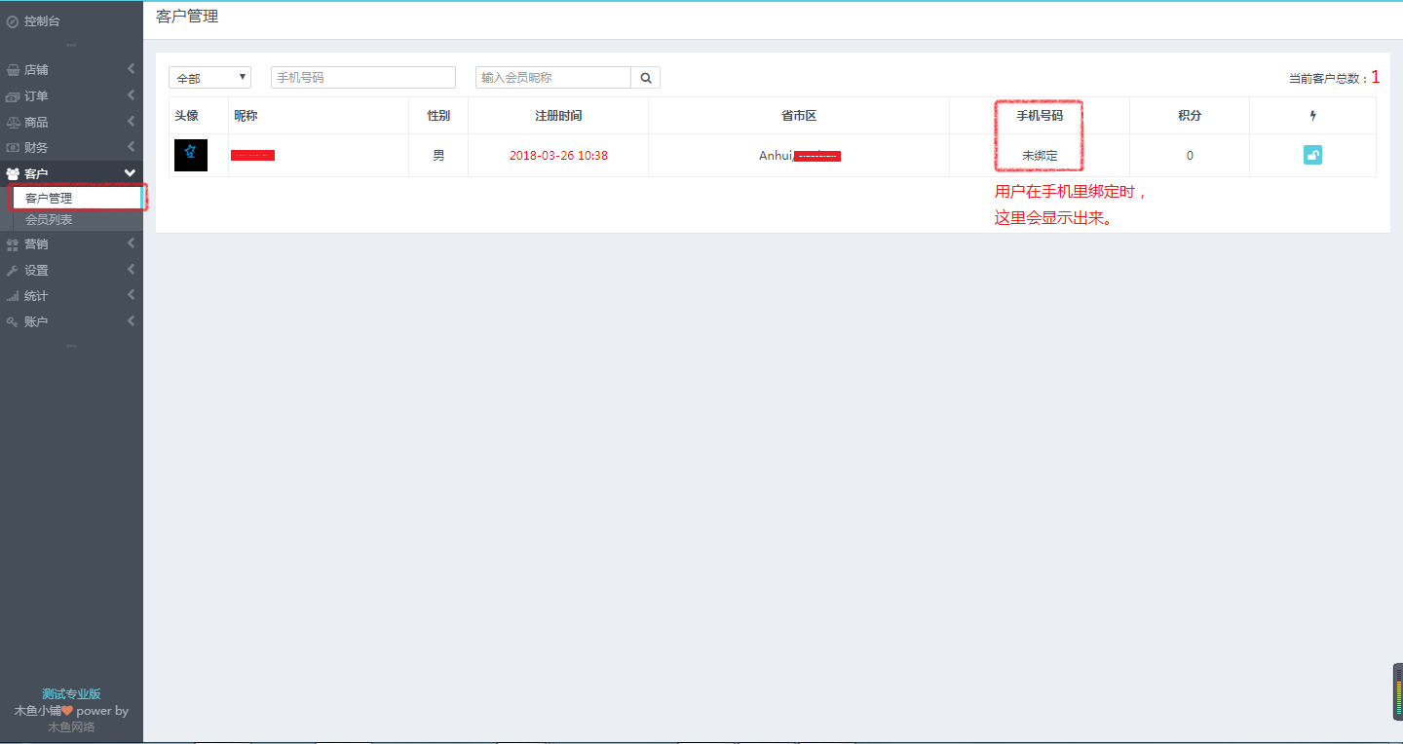Click the customer avatar thumbnail
Screen dimensions: 1403x744
191,155
